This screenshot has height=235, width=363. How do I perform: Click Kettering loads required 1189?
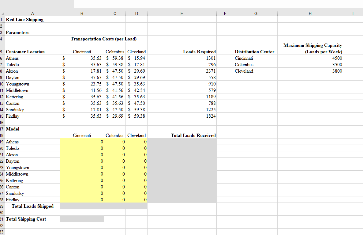click(182, 97)
